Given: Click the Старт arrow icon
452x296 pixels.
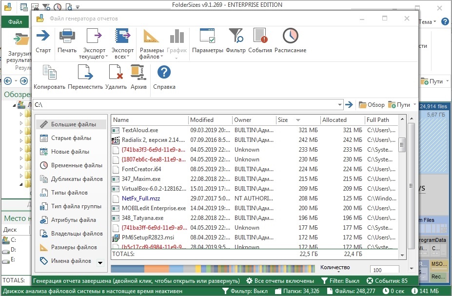Looking at the screenshot, I should (43, 36).
